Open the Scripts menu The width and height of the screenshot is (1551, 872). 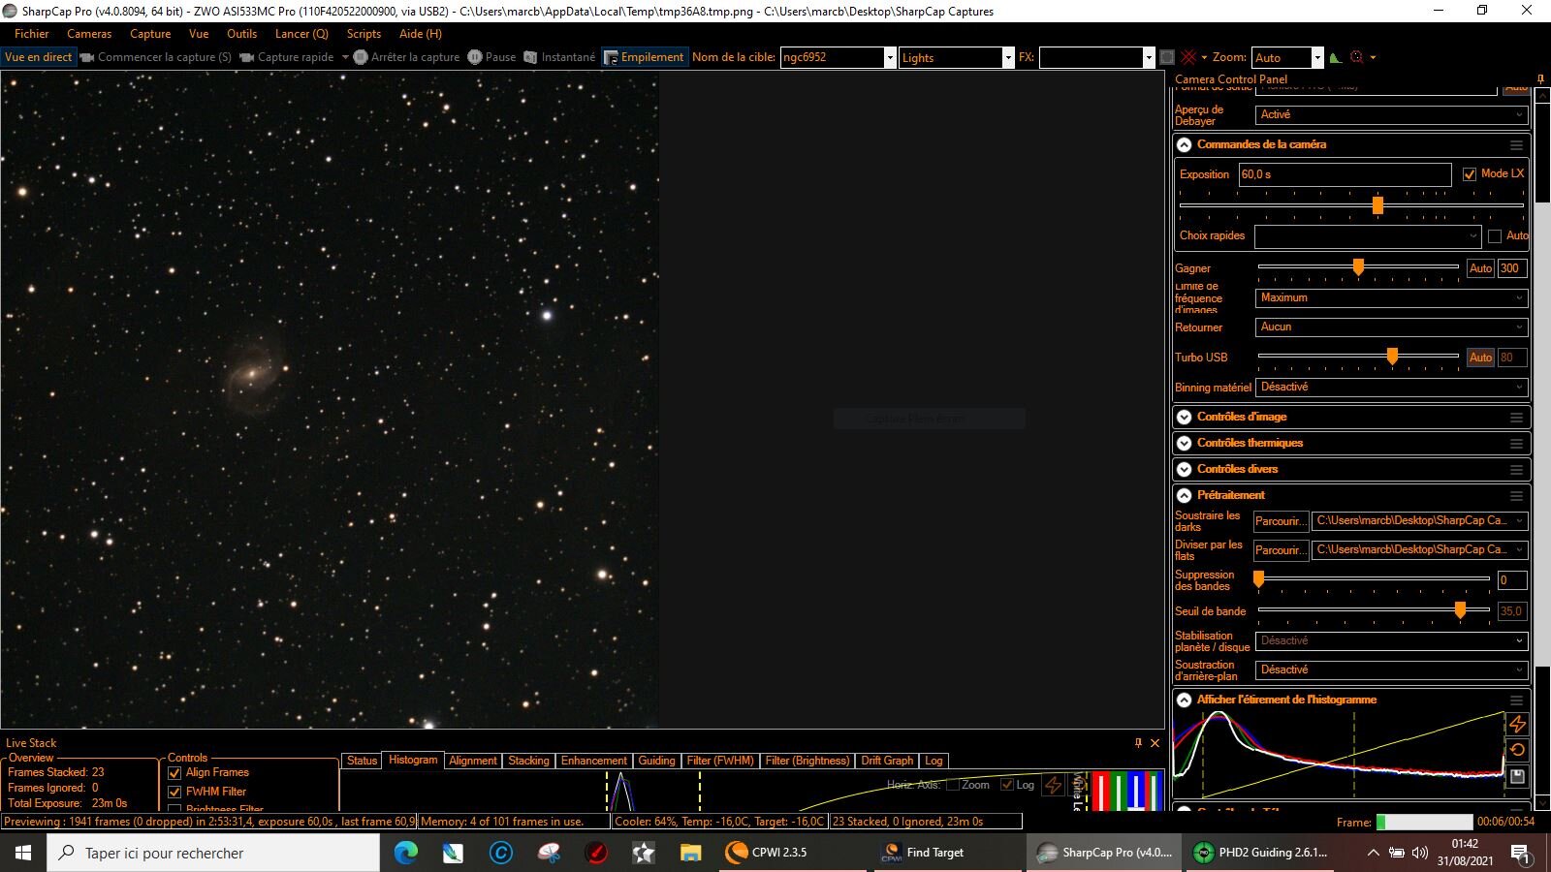tap(364, 33)
